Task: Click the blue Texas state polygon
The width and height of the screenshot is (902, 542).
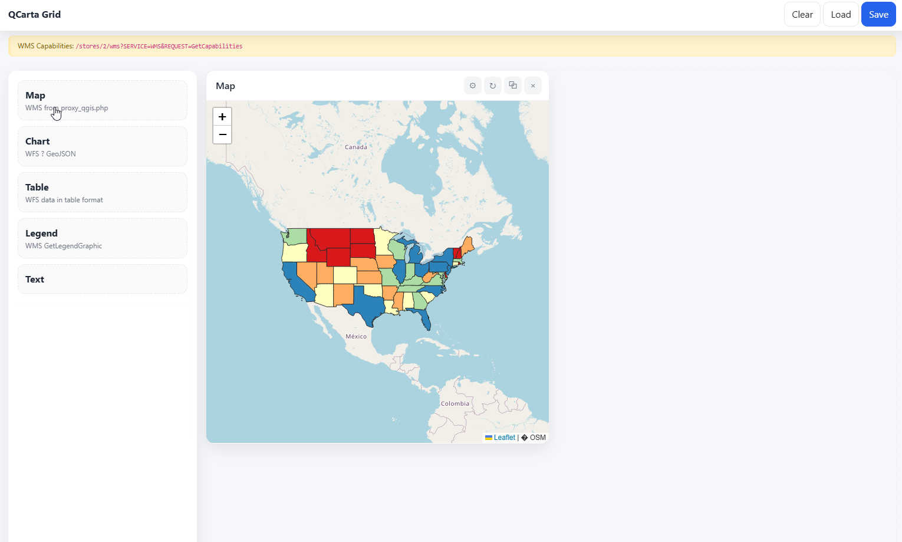Action: click(367, 306)
